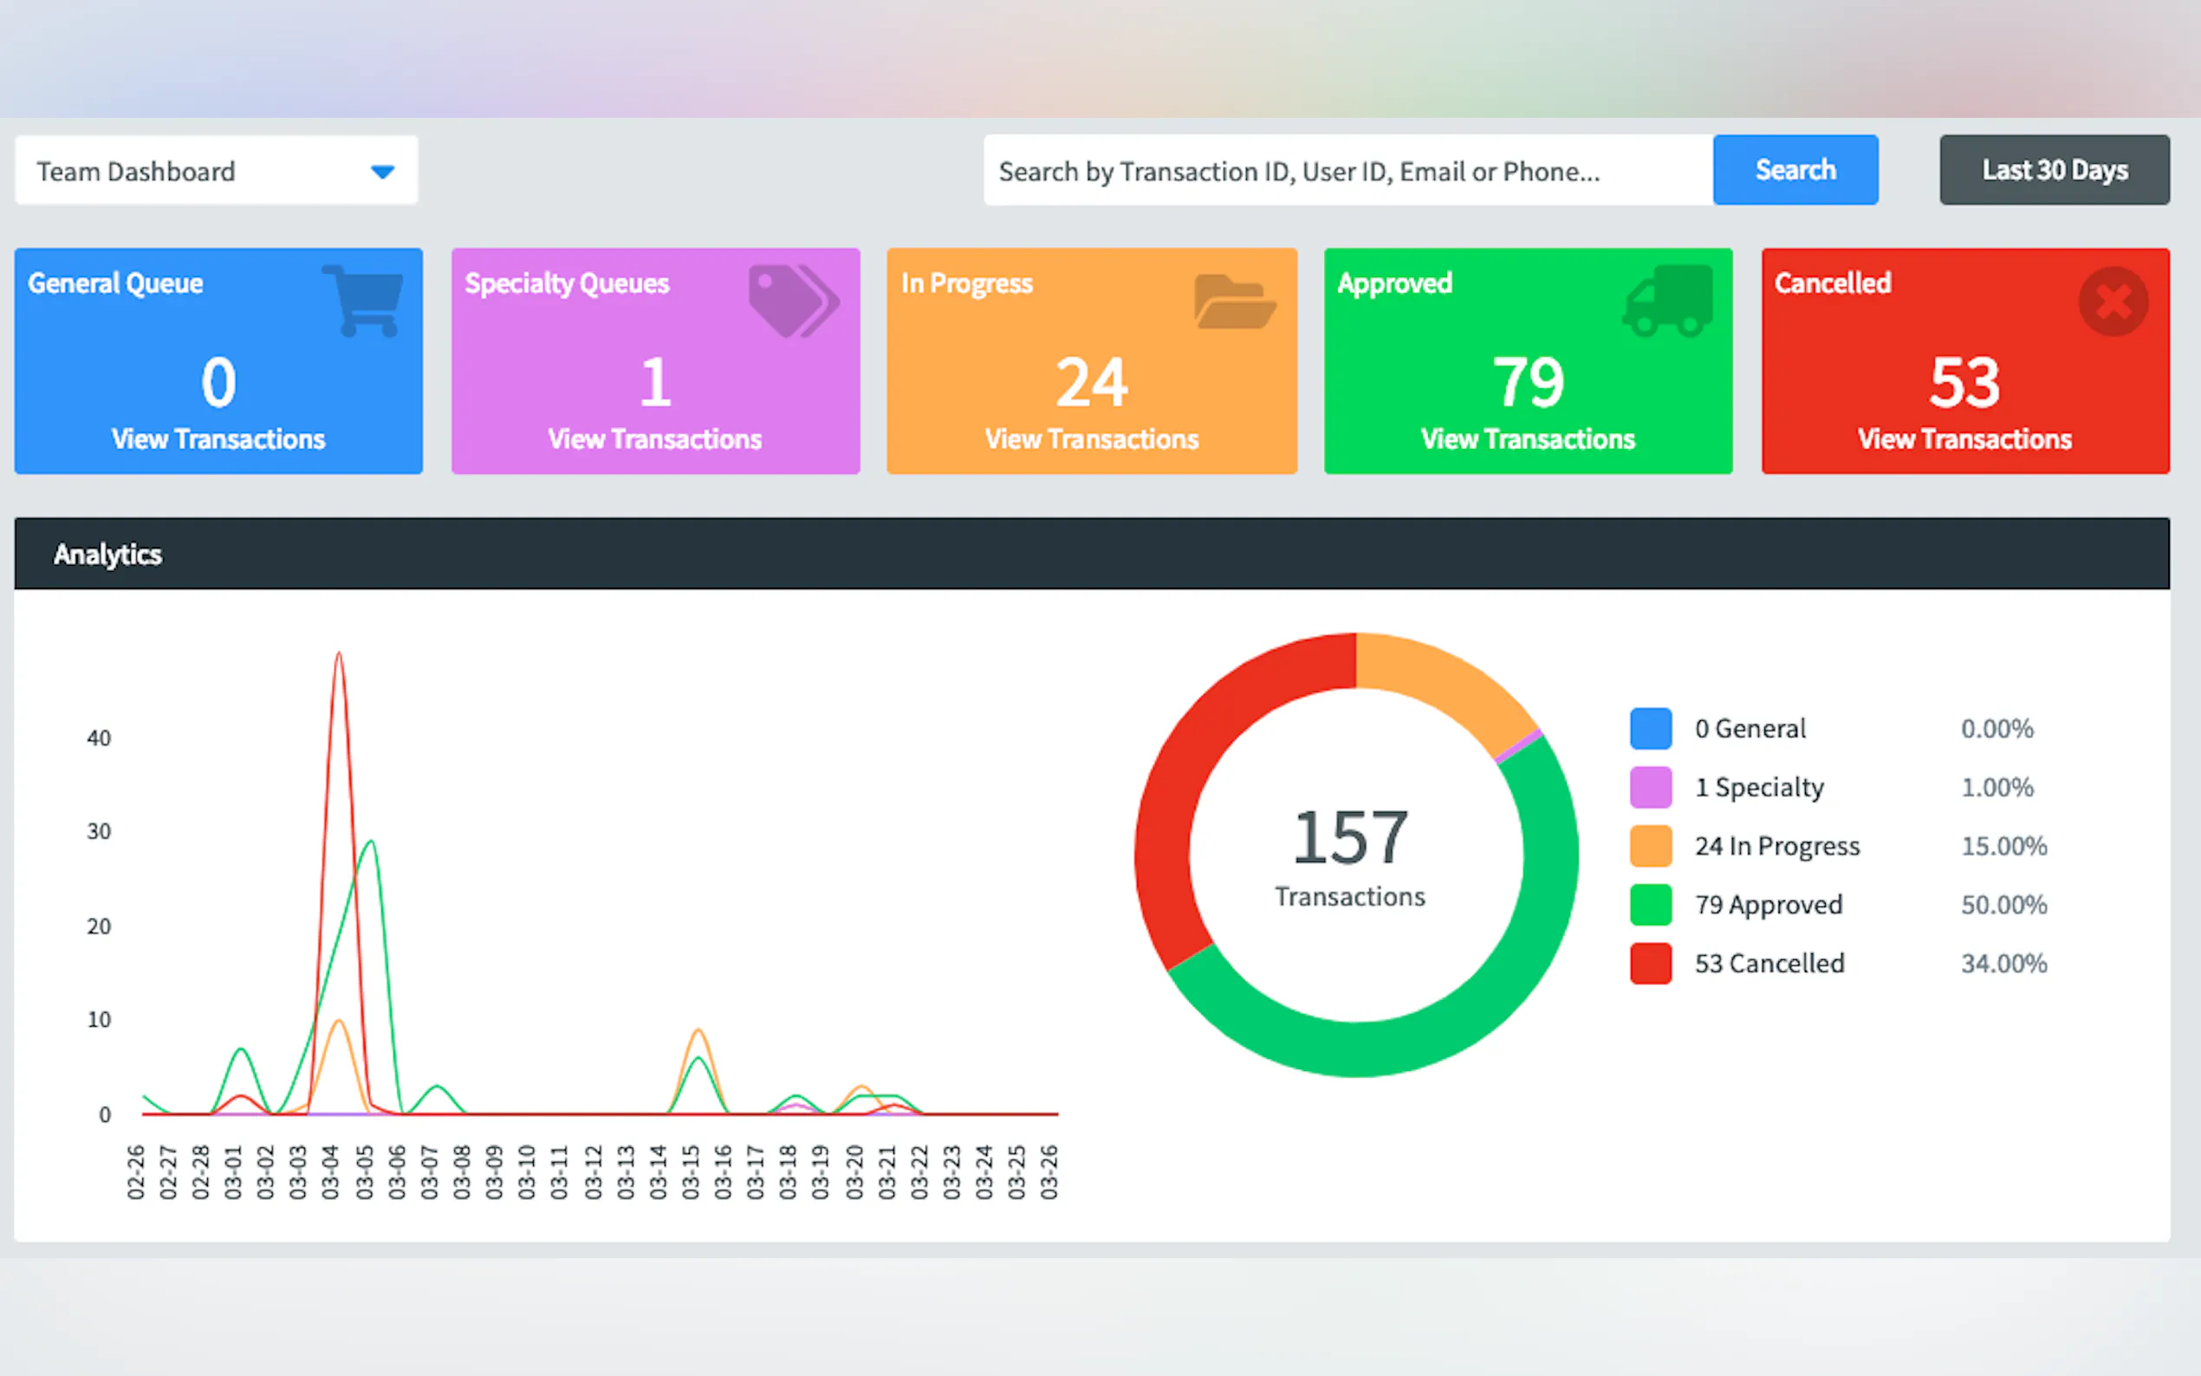Click the blue General legend swatch
Screen dimensions: 2201x1376
1651,728
